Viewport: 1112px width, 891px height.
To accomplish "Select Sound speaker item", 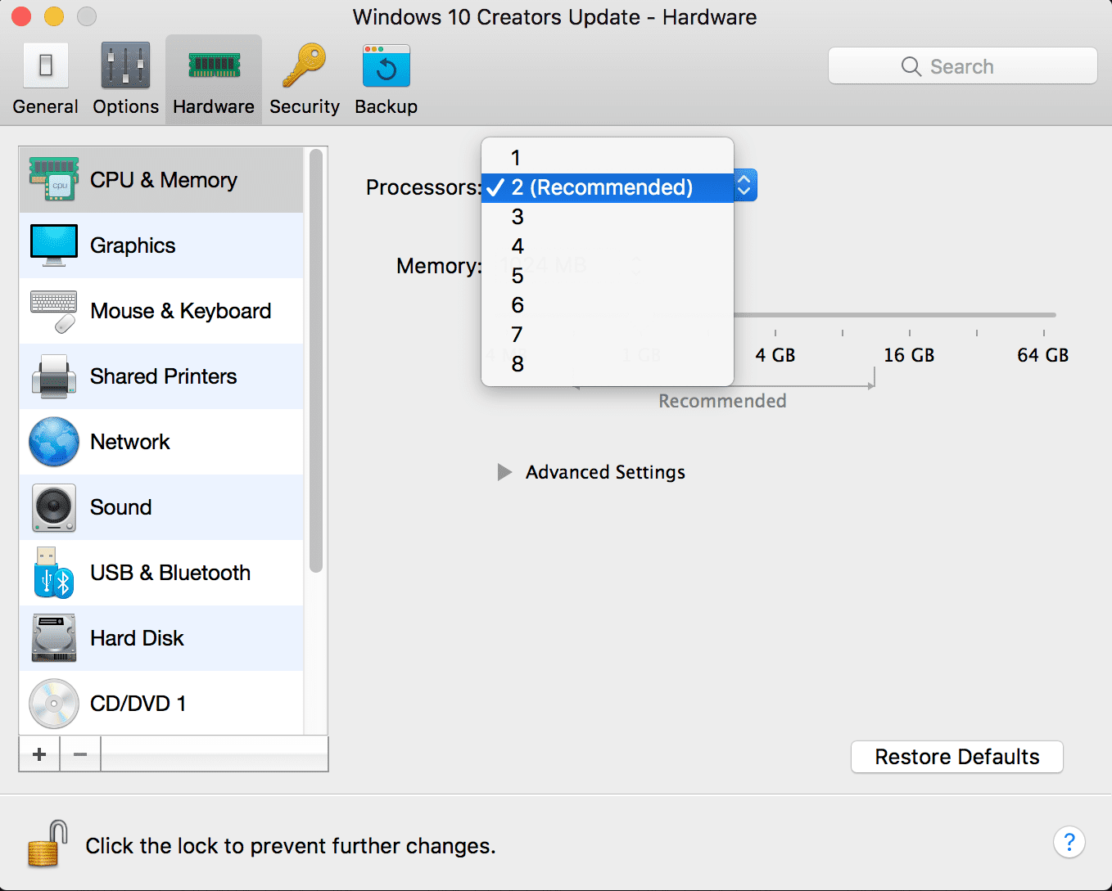I will 161,507.
